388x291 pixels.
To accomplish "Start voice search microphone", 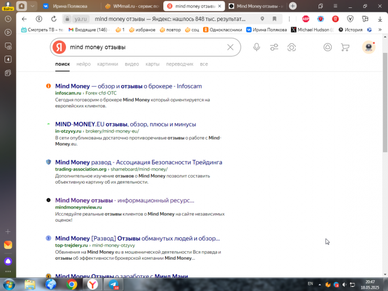I will coord(257,47).
